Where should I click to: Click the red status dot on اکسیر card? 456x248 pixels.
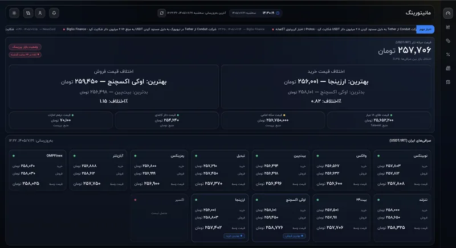pos(135,200)
